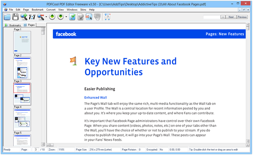Screen dimensions: 253x155
Task: Click the Key New Features title text
Action: (x=131, y=67)
